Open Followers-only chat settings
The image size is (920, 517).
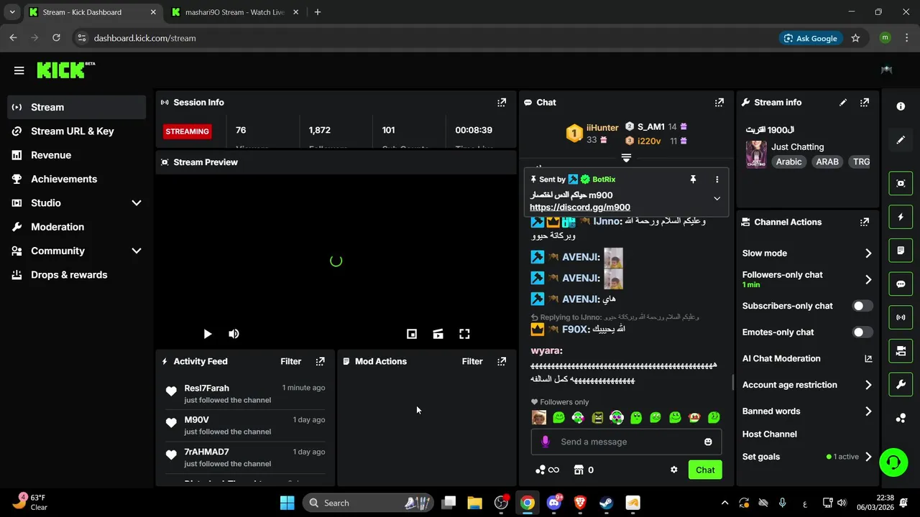(806, 279)
